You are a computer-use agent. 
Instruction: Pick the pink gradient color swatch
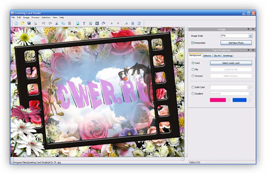coord(218,100)
